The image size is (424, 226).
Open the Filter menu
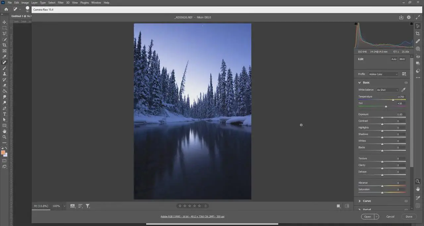click(x=61, y=2)
